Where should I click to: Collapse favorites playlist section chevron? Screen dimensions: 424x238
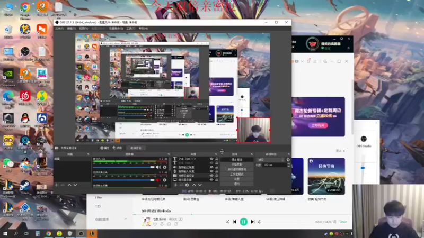[x=126, y=219]
